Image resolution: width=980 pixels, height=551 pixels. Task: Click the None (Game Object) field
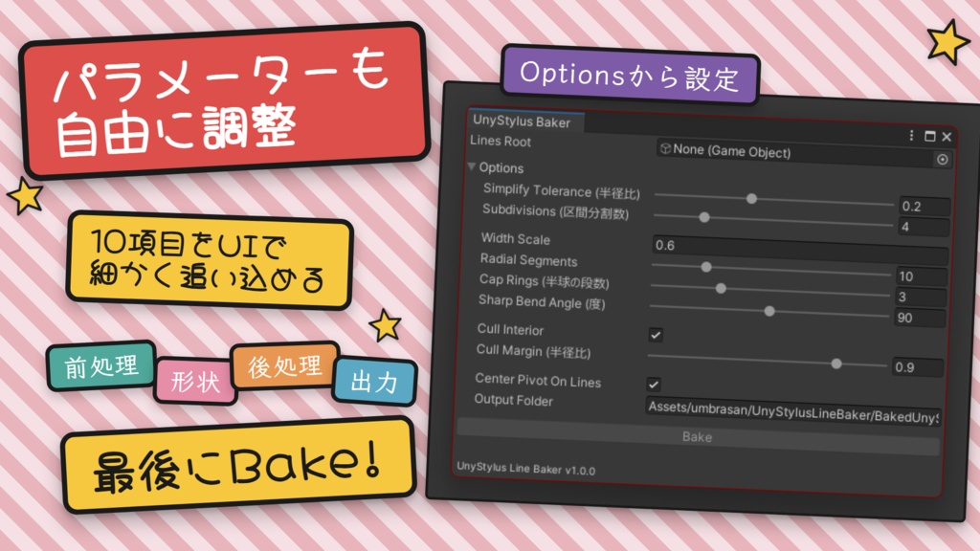(805, 154)
